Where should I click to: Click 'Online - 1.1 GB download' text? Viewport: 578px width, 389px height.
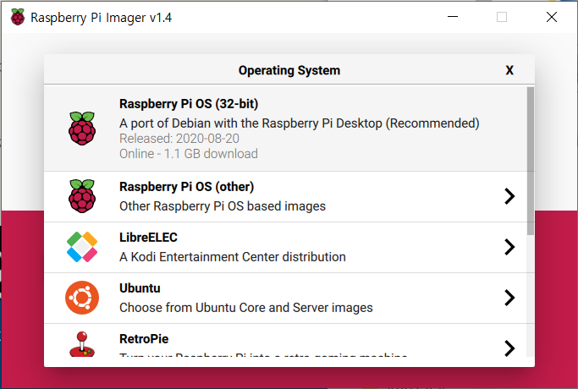pos(189,154)
